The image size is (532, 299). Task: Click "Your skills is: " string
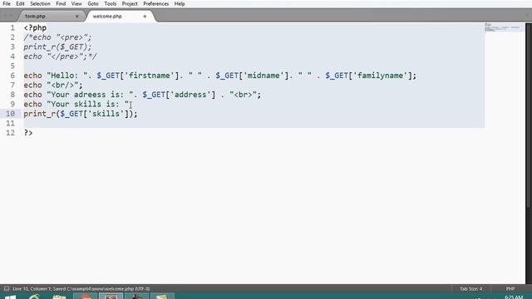(x=88, y=104)
